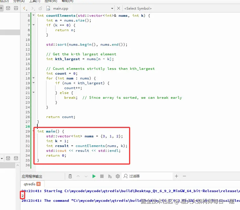Image resolution: width=240 pixels, height=210 pixels.
Task: Open the lower sidebar view dropdown arrow
Action: coord(2,158)
